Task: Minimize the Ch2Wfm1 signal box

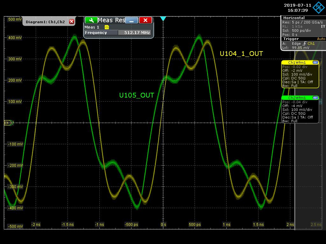Action: pos(315,98)
